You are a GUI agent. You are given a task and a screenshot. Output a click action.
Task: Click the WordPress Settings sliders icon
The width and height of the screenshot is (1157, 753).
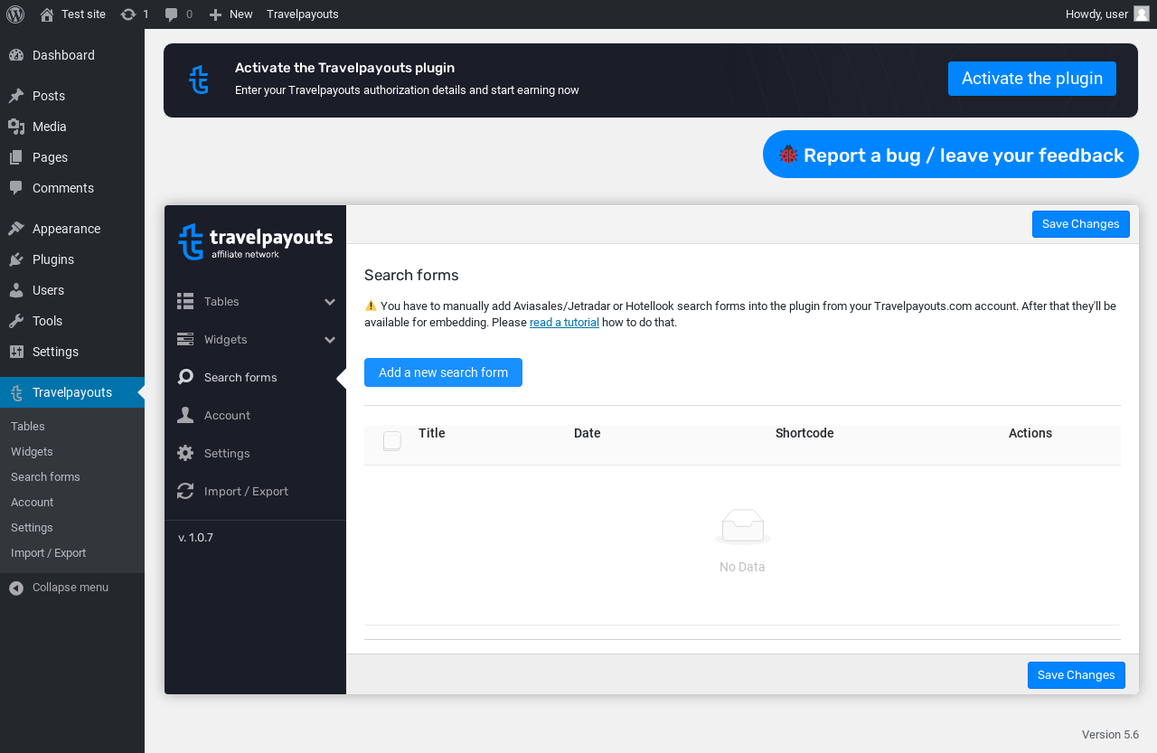coord(16,352)
